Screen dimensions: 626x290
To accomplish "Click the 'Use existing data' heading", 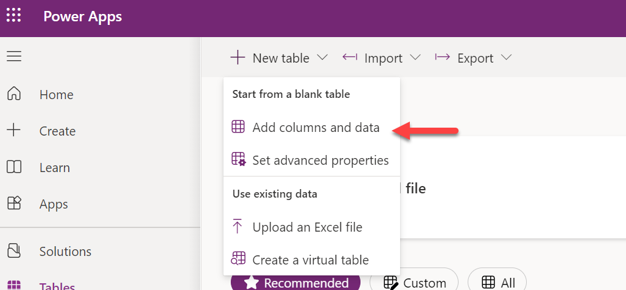I will point(275,194).
